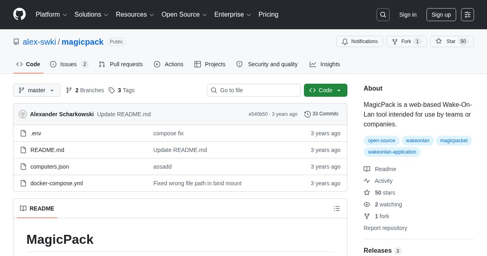Click the bell Notifications button

[x=360, y=41]
